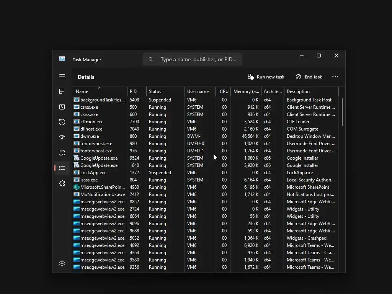Click the backgroundTaskHost process icon
The image size is (392, 294).
pos(77,100)
